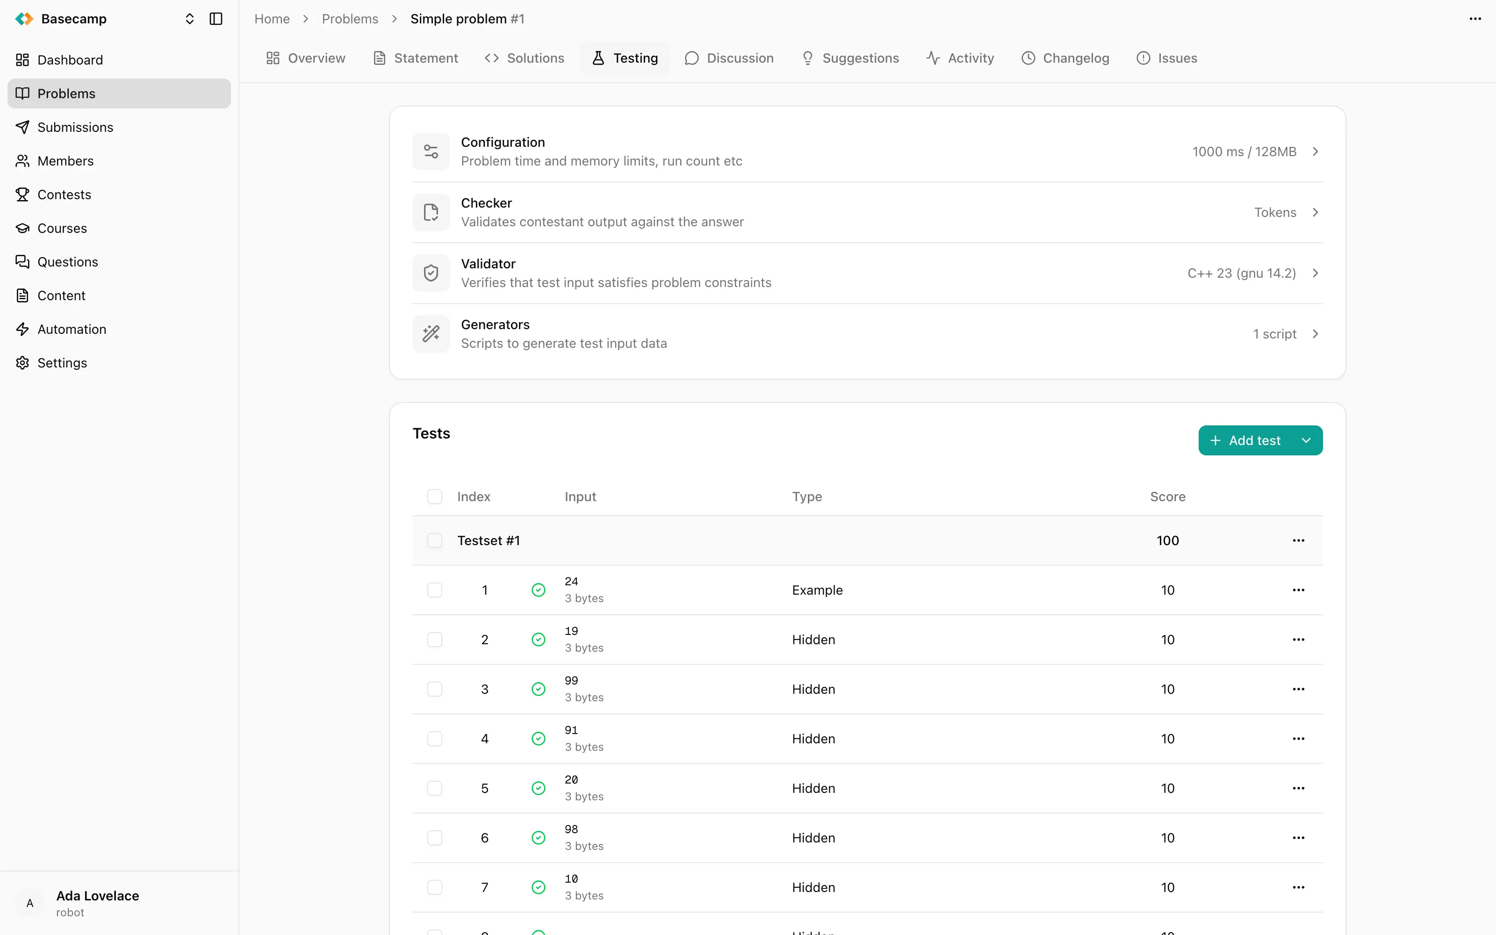
Task: Select the checkbox for test 2
Action: click(x=435, y=640)
